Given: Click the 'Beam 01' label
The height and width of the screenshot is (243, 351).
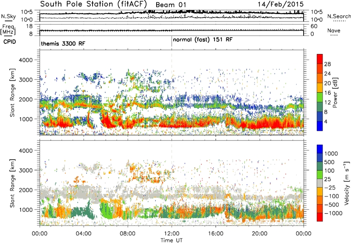Looking at the screenshot, I should [x=171, y=5].
